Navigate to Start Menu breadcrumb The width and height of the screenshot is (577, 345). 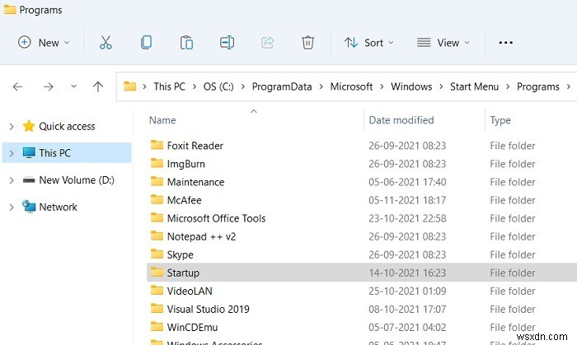pyautogui.click(x=474, y=86)
